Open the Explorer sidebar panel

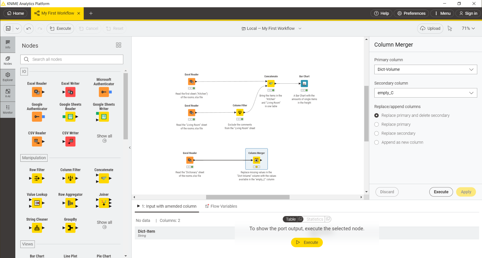click(x=8, y=77)
